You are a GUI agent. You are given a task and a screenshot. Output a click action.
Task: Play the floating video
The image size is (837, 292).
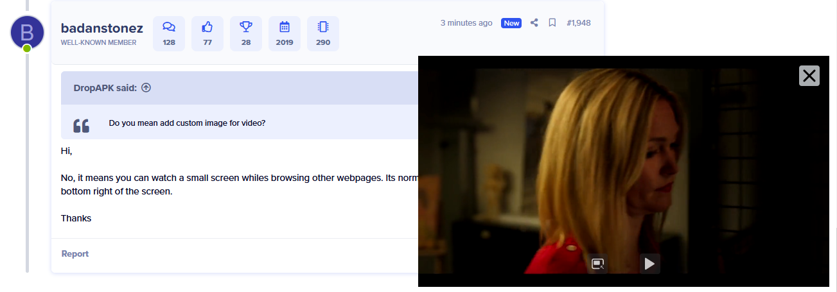coord(649,263)
